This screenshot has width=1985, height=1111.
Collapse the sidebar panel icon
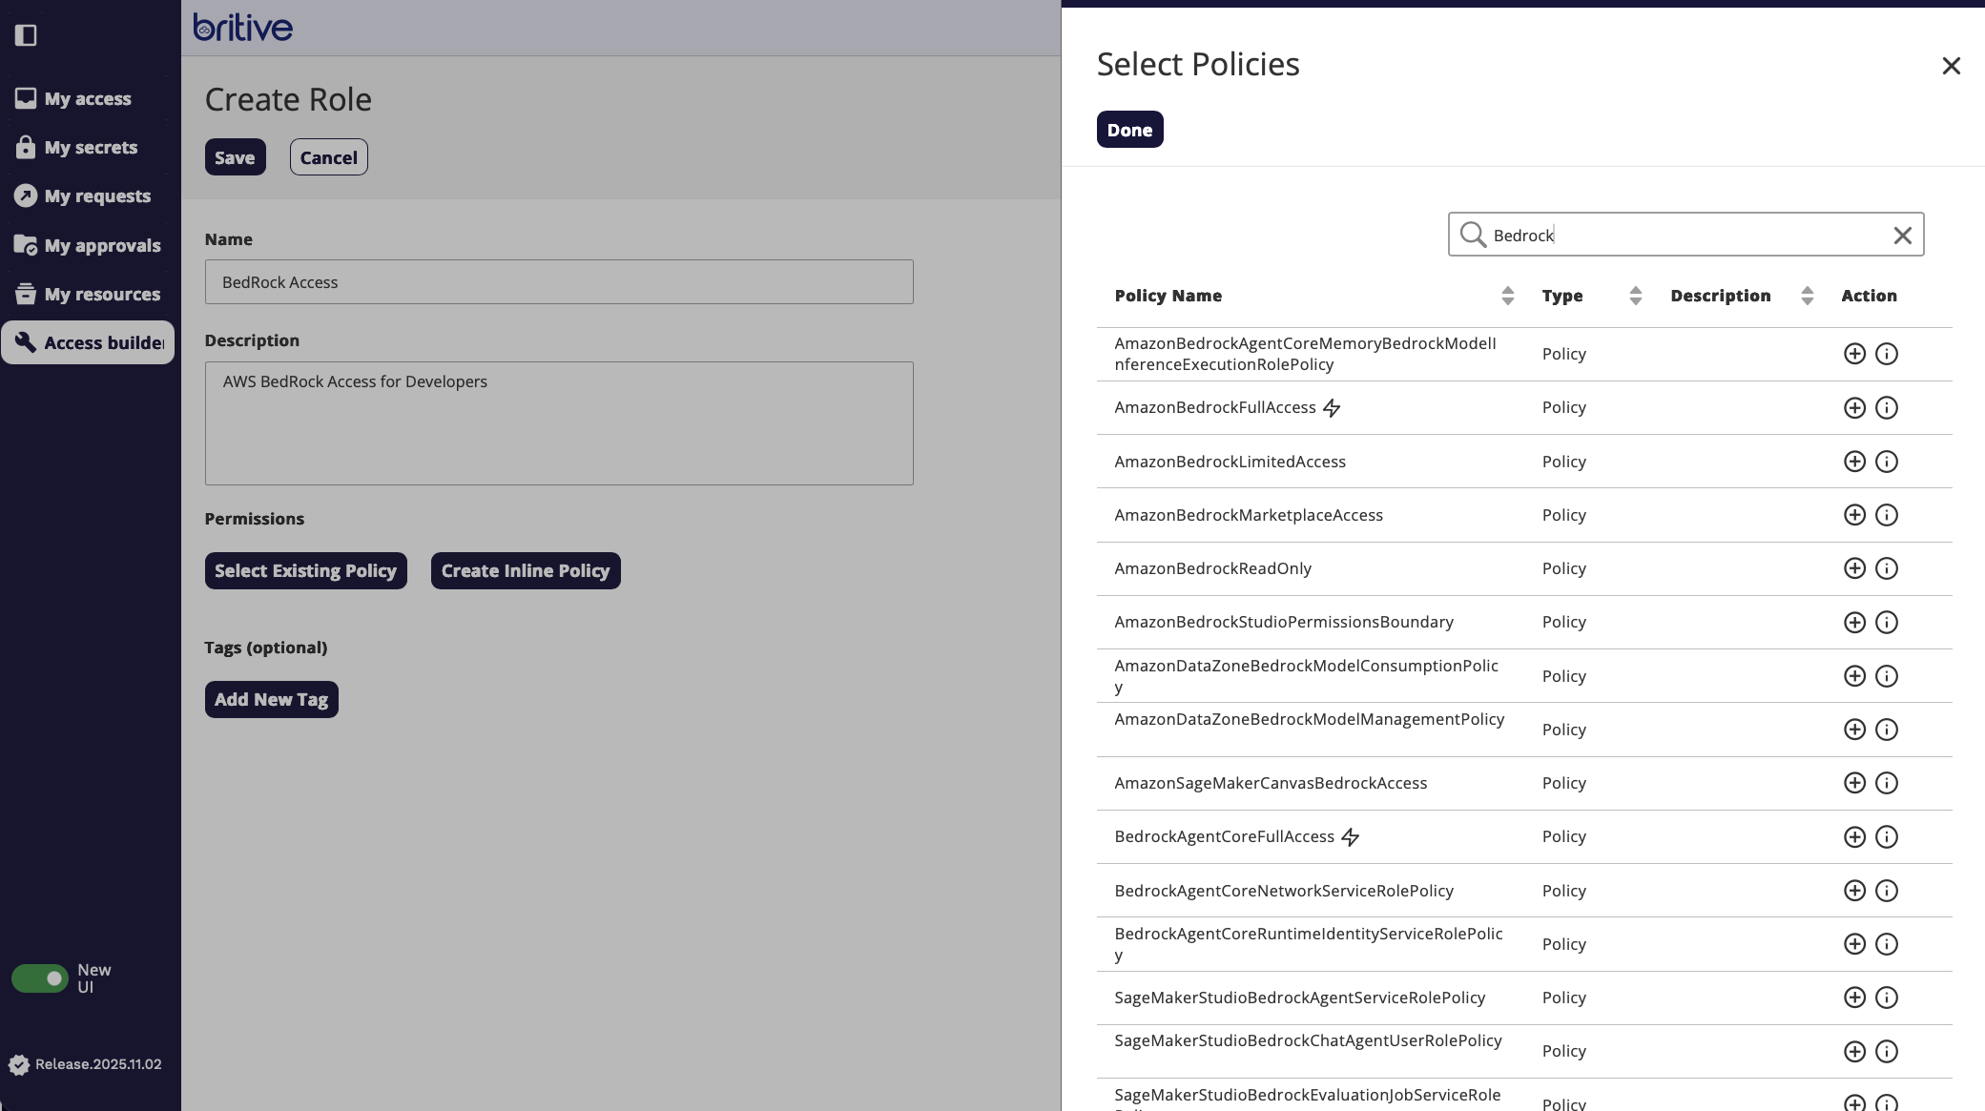click(x=26, y=35)
